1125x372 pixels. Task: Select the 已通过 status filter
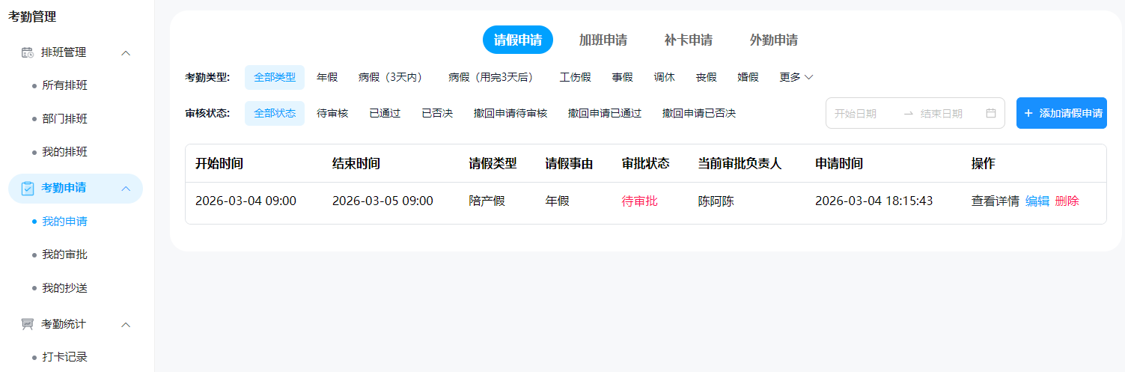tap(385, 114)
